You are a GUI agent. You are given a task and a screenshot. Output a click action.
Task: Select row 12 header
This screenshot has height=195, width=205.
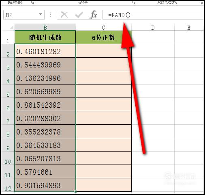tap(8, 185)
